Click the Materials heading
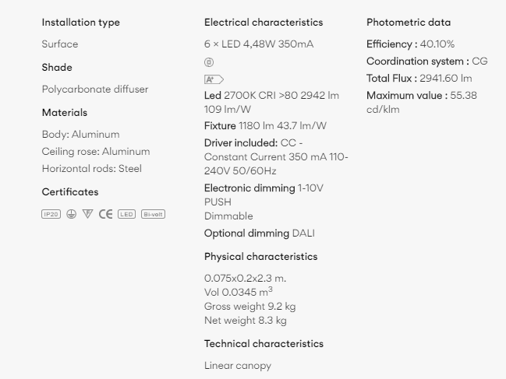 point(65,113)
